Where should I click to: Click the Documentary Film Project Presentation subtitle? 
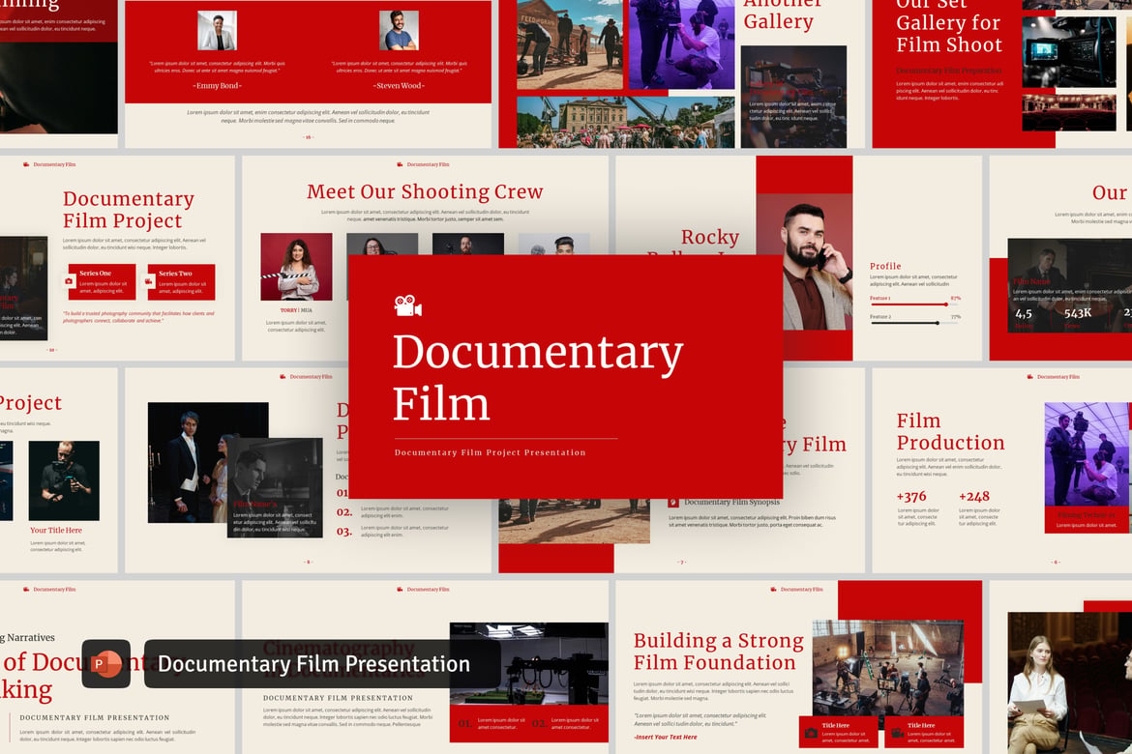click(x=491, y=452)
